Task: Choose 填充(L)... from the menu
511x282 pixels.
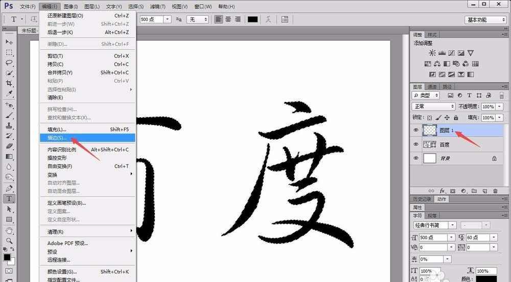Action: coord(87,130)
